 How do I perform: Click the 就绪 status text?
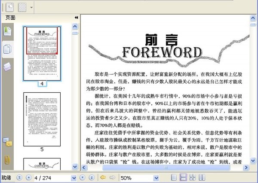pyautogui.click(x=6, y=177)
